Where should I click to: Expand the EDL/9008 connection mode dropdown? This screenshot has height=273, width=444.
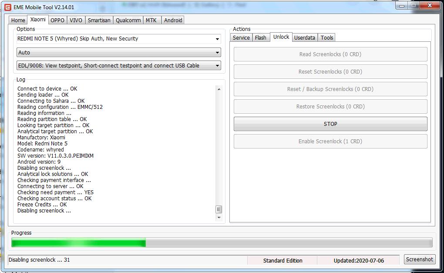tap(119, 65)
